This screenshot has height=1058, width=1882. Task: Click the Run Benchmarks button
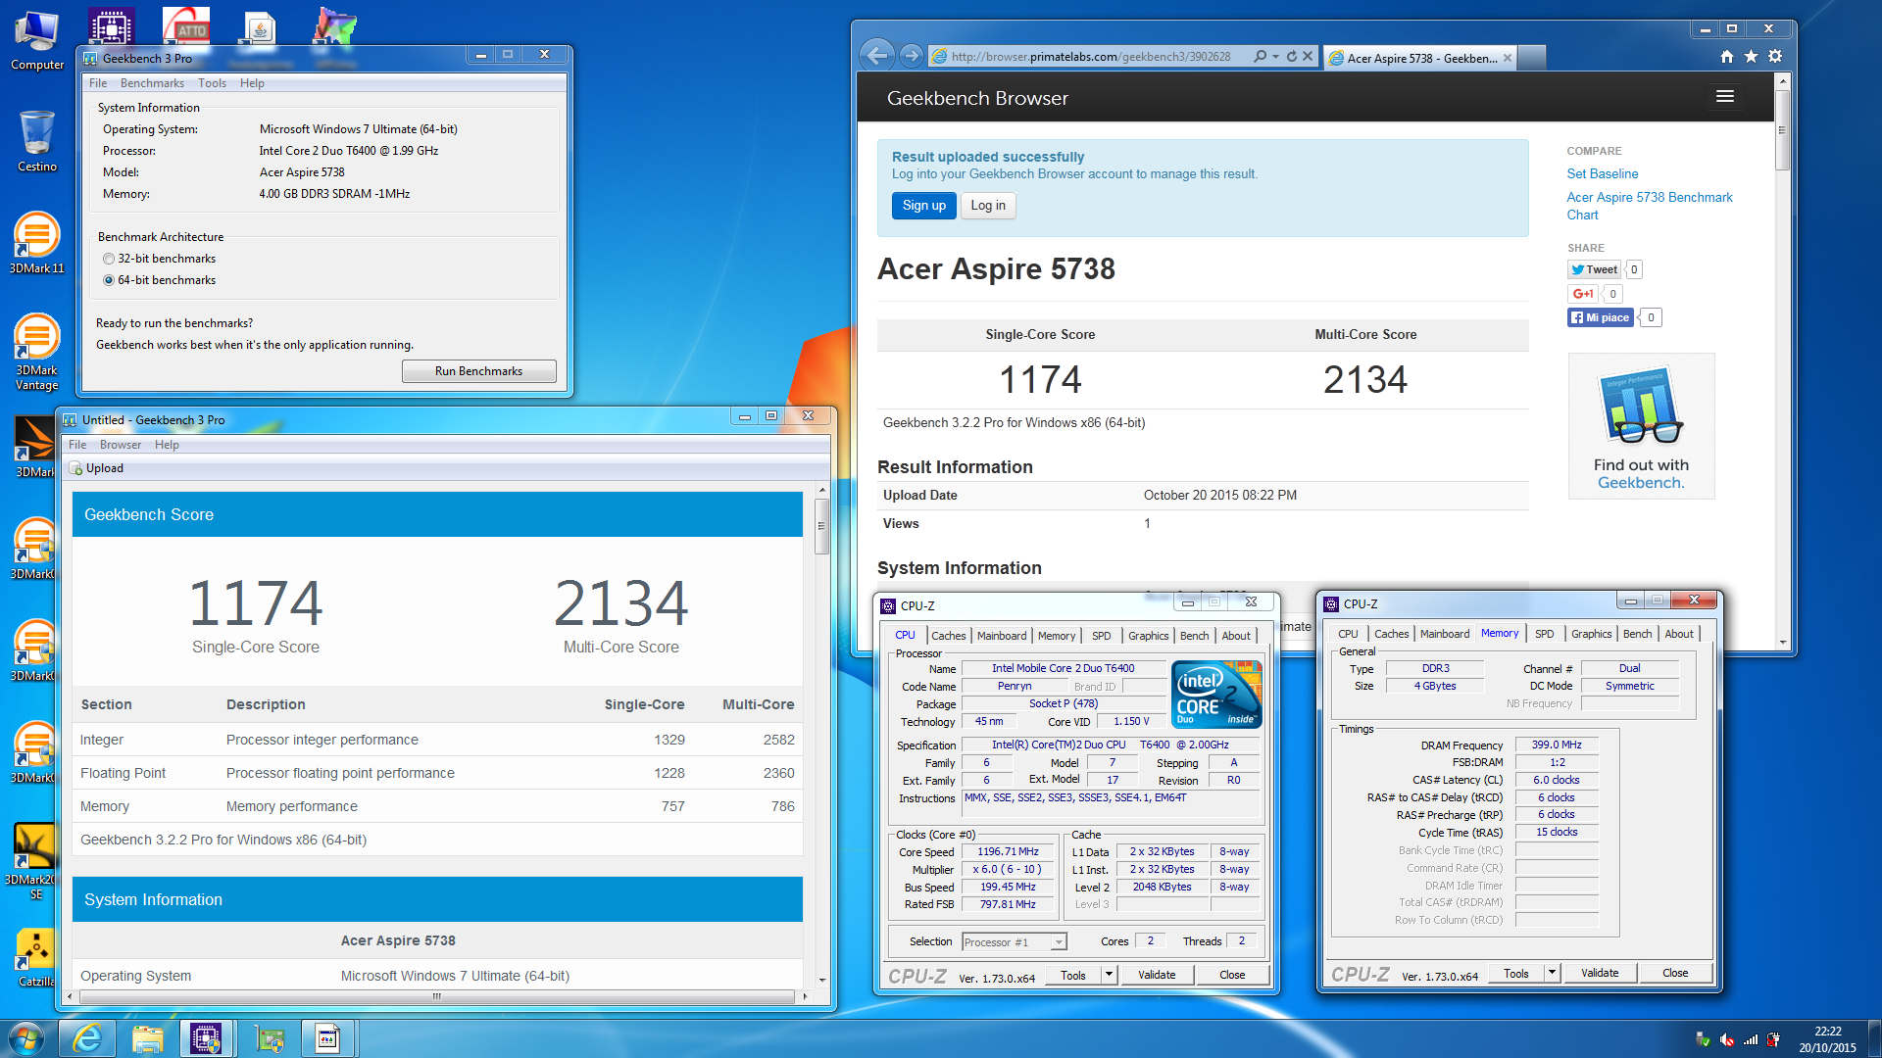point(478,371)
